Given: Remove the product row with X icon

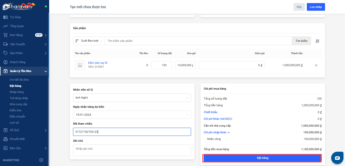Looking at the screenshot, I should pyautogui.click(x=316, y=65).
